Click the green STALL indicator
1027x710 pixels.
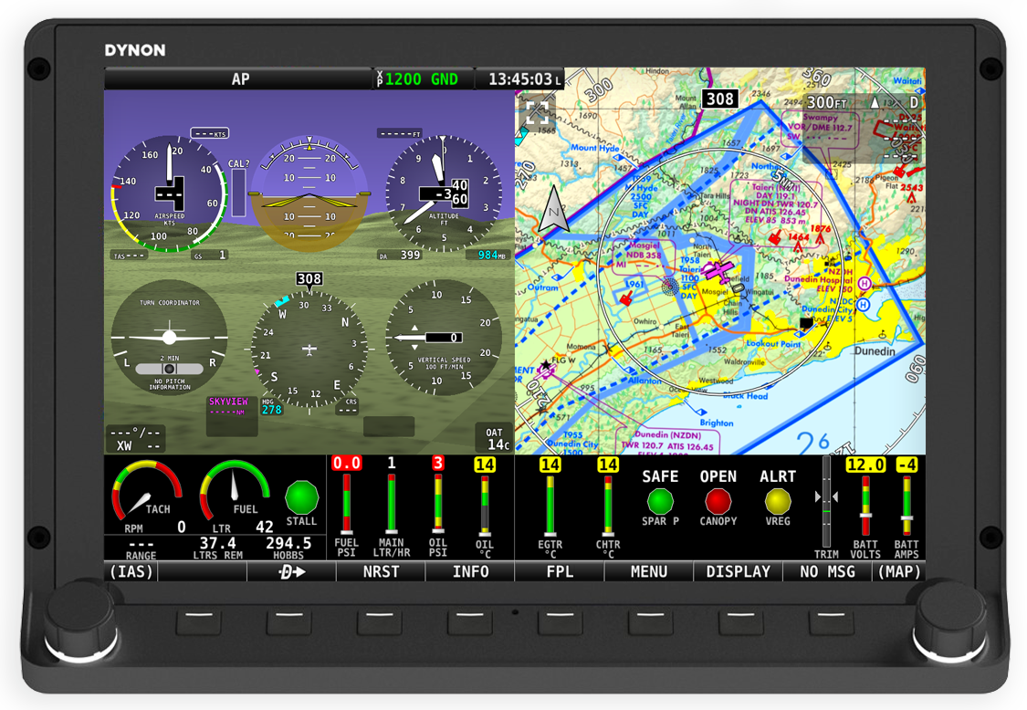300,499
